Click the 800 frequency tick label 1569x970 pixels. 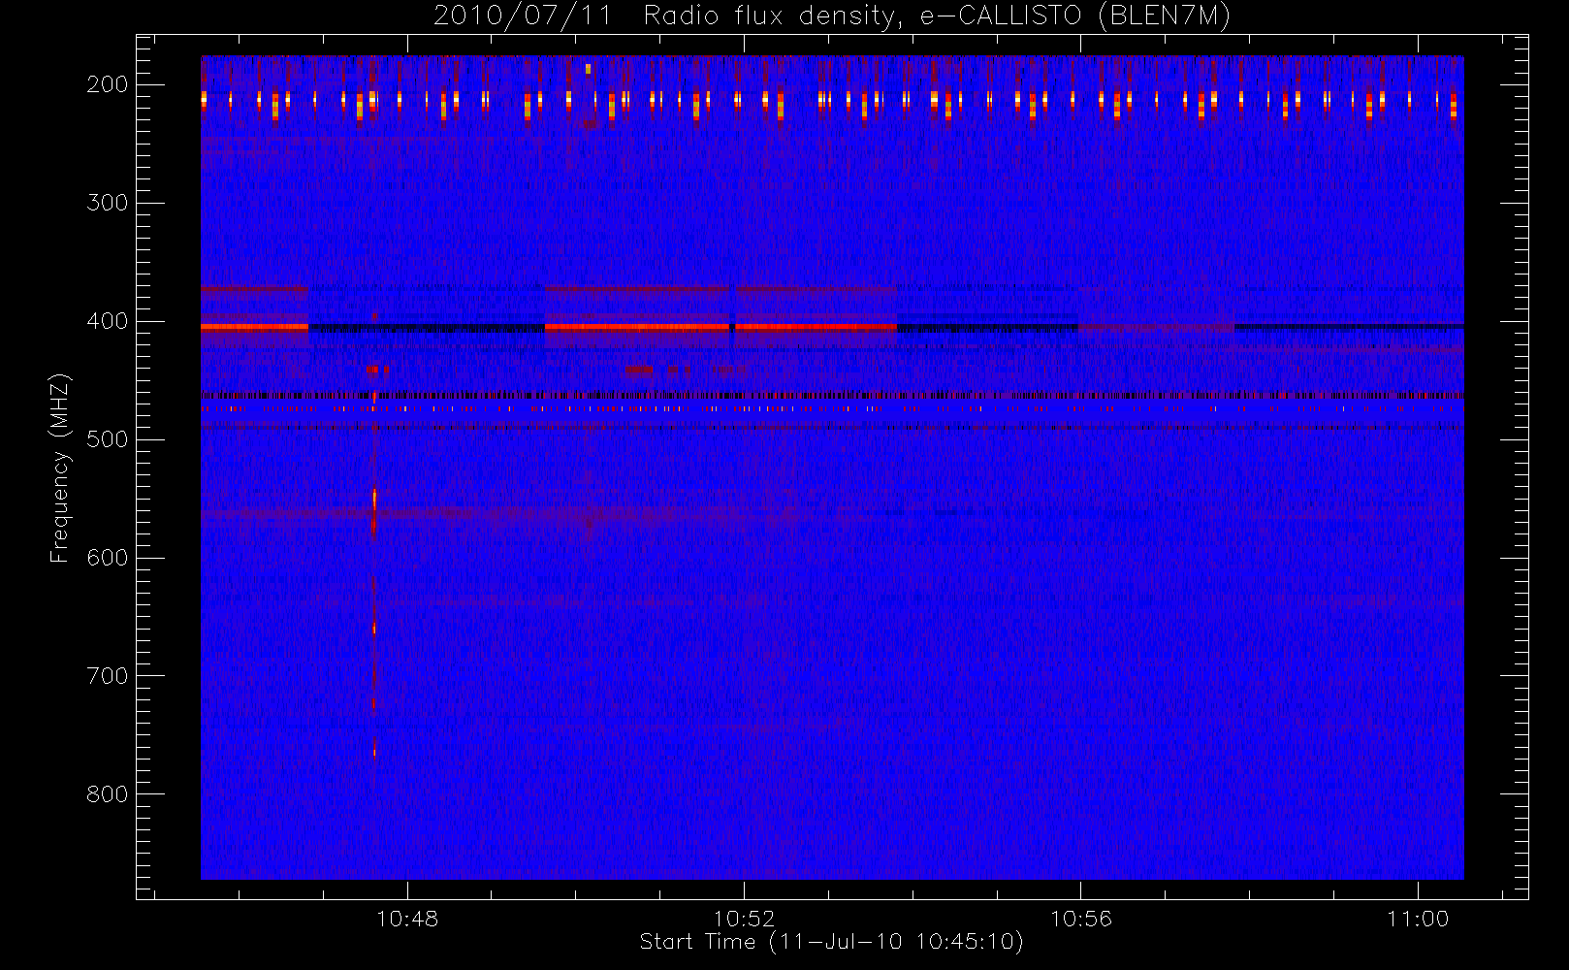108,794
